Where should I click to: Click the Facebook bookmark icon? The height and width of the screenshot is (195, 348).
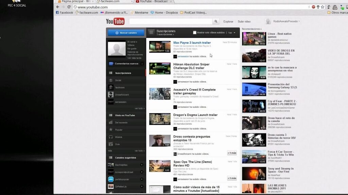(57, 13)
